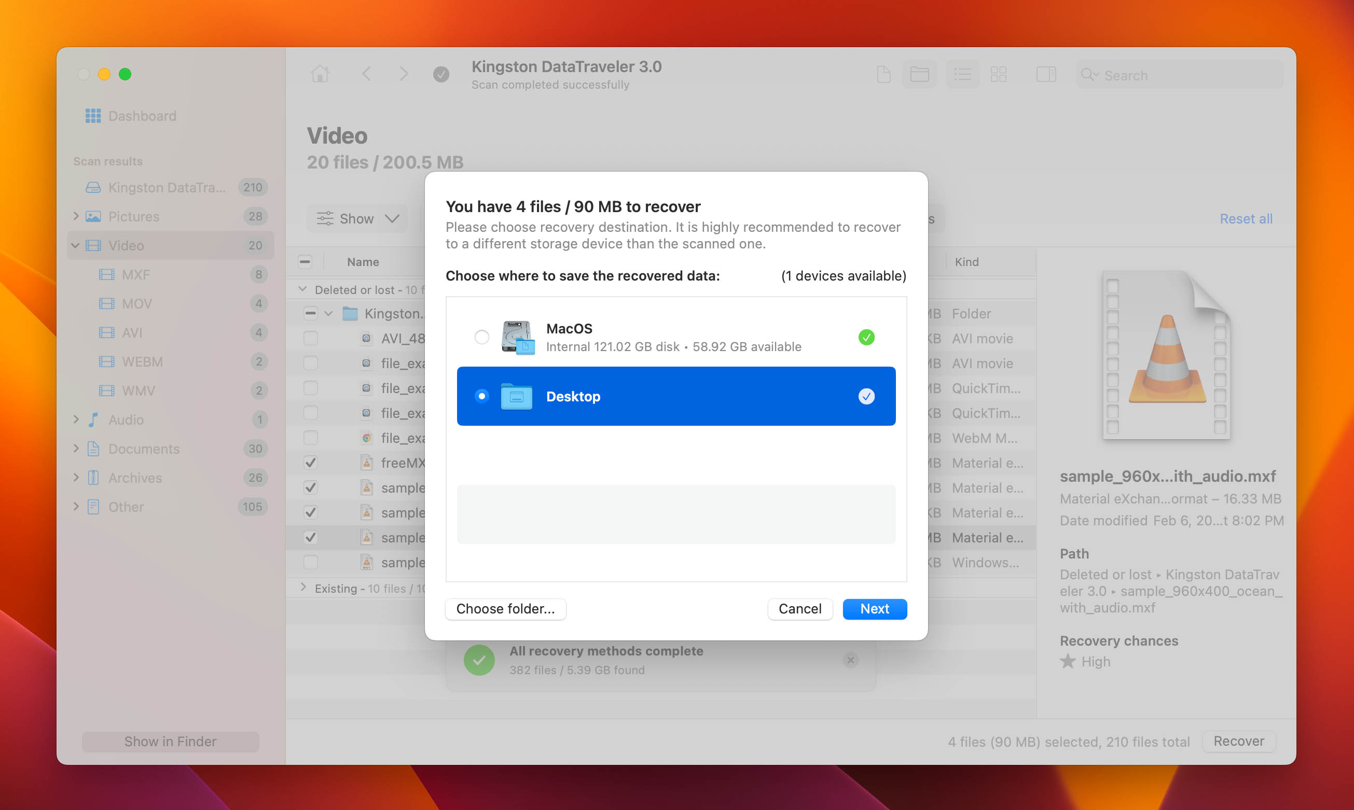Click the Desktop folder icon

tap(517, 396)
